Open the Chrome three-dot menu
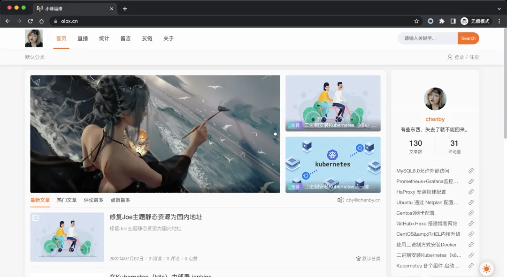This screenshot has width=507, height=277. [499, 21]
